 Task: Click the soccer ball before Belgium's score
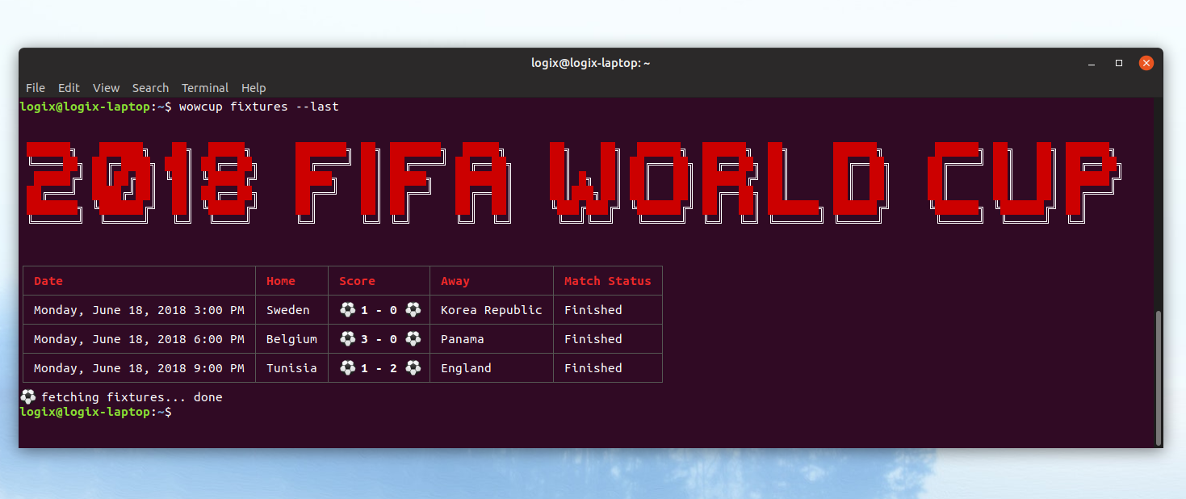tap(347, 338)
